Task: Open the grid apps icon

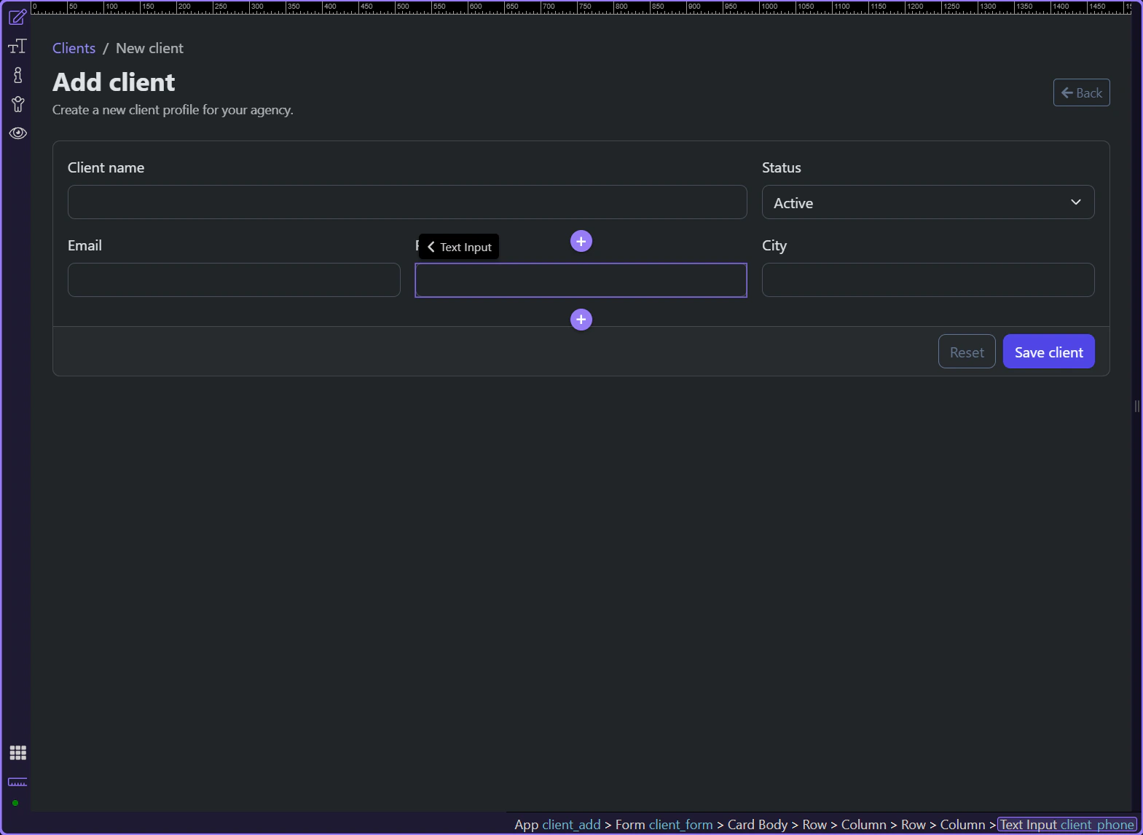Action: click(17, 753)
